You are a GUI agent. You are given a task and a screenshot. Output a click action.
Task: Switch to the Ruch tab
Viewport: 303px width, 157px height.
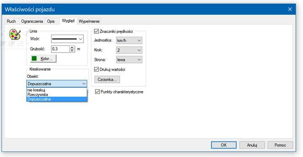tap(11, 21)
